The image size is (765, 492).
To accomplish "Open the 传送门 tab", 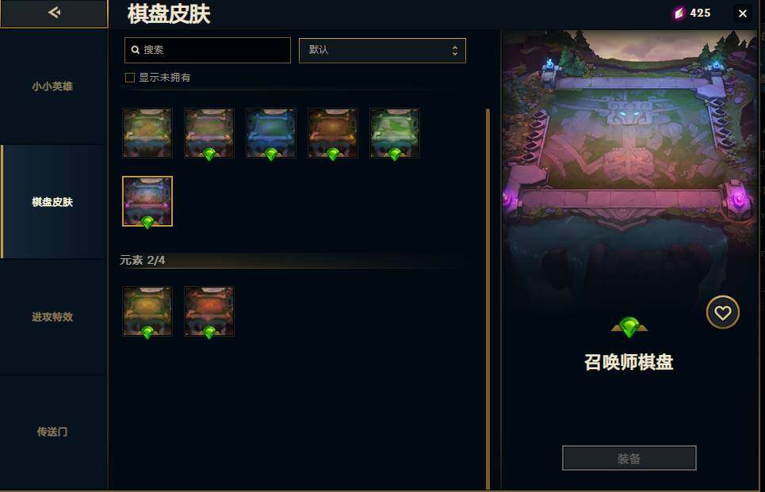I will [52, 432].
